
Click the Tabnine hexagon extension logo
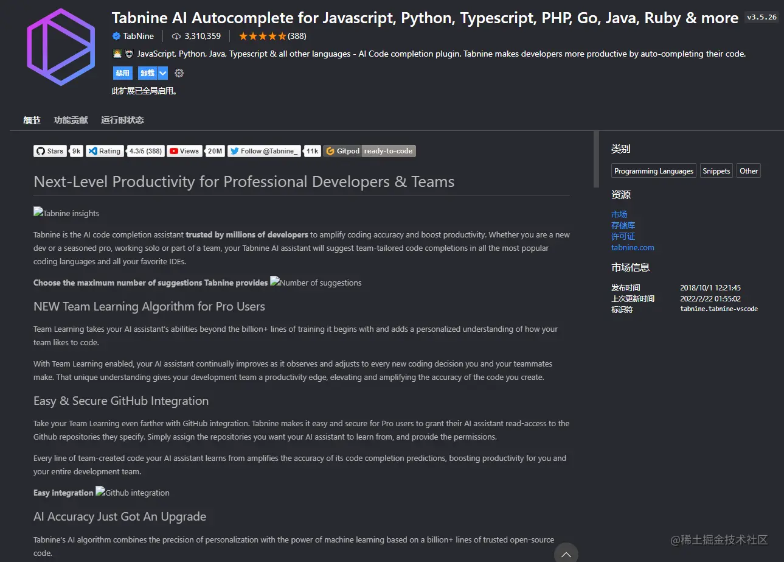click(x=61, y=46)
